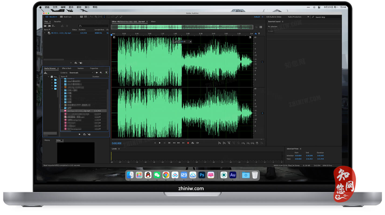This screenshot has height=215, width=385.
Task: Collapse the Mac drive tree node
Action: click(x=48, y=77)
